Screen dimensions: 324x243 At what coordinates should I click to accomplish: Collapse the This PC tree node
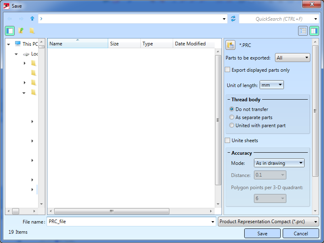point(9,44)
